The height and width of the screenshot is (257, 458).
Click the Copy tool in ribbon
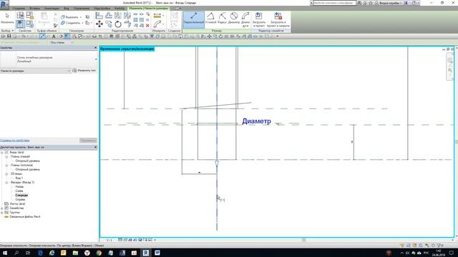[x=109, y=24]
